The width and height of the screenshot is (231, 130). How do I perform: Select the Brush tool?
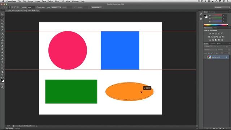tap(2, 36)
